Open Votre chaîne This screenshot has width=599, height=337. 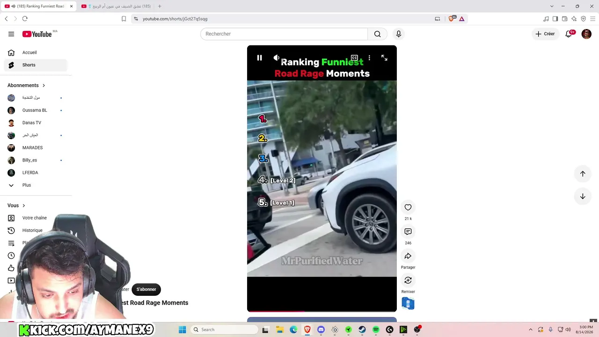(x=35, y=218)
